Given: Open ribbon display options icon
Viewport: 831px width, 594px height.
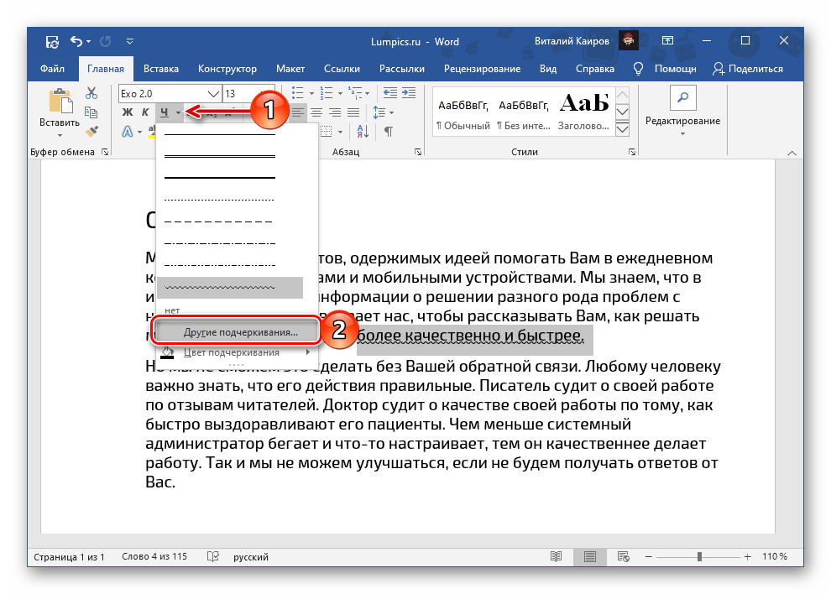Looking at the screenshot, I should [x=667, y=41].
